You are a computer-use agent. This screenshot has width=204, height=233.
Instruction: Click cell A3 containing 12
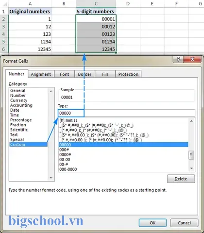point(30,27)
